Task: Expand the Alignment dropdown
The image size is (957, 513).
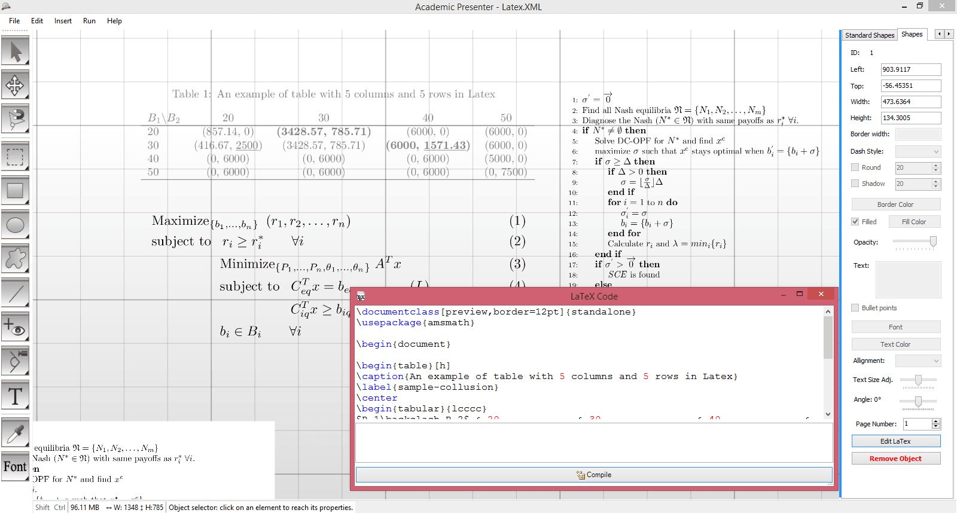Action: 918,361
